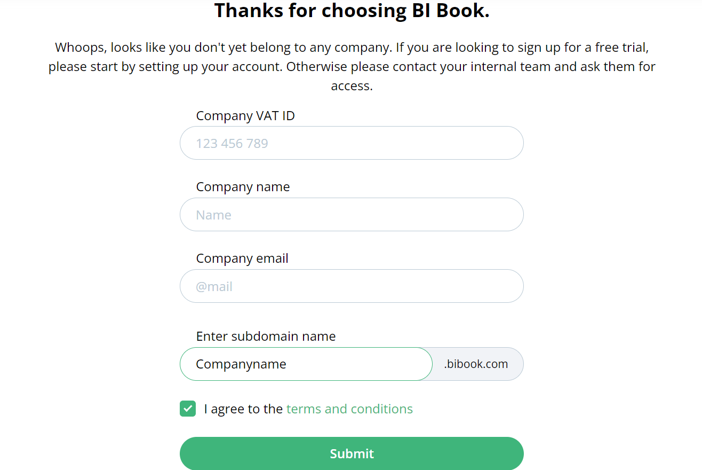Click into the Company email field
The height and width of the screenshot is (470, 702).
tap(351, 286)
